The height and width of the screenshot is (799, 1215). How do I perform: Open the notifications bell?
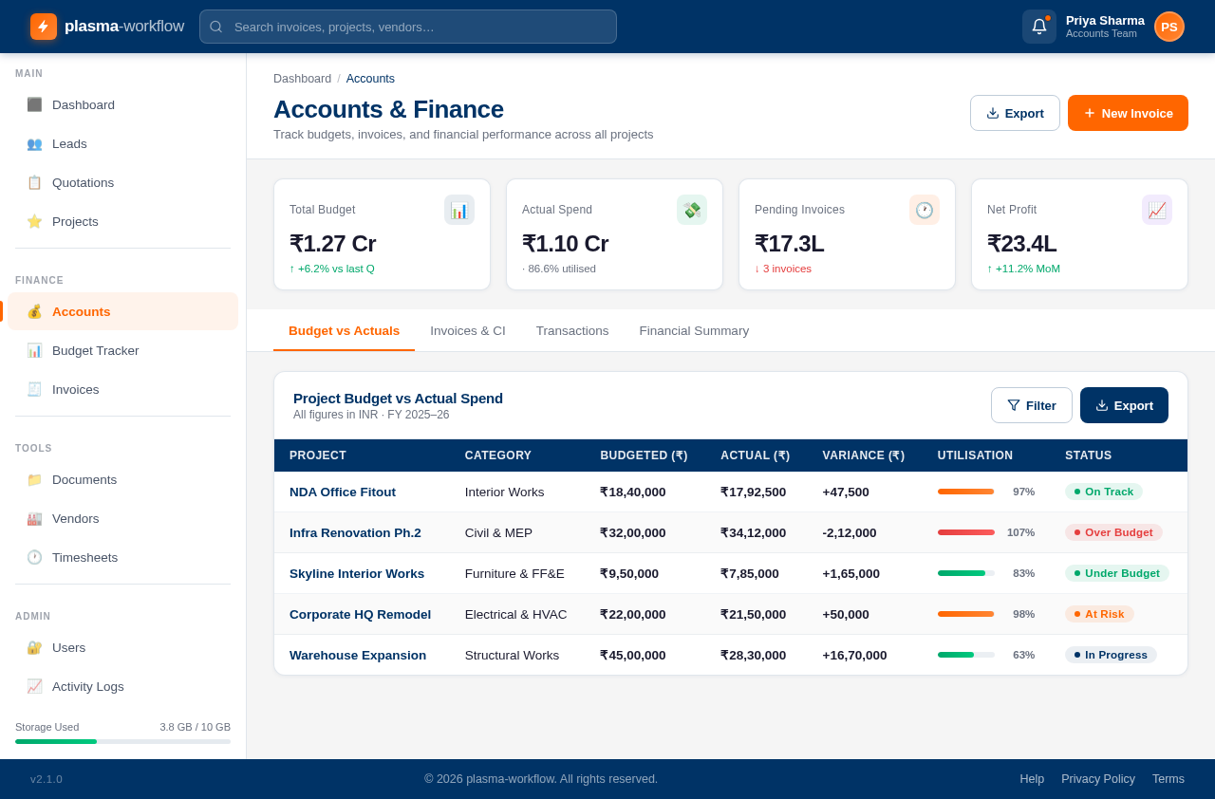(1037, 26)
